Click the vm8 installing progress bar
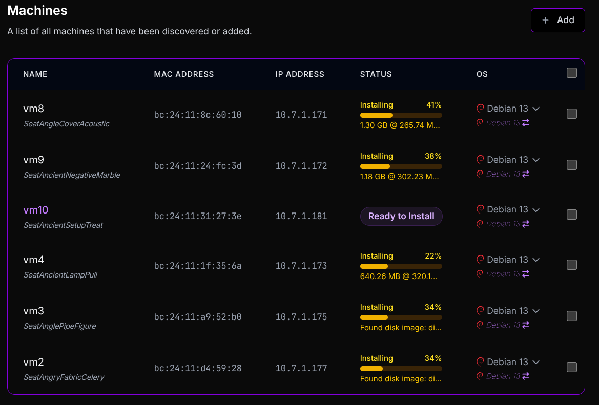 pos(401,115)
